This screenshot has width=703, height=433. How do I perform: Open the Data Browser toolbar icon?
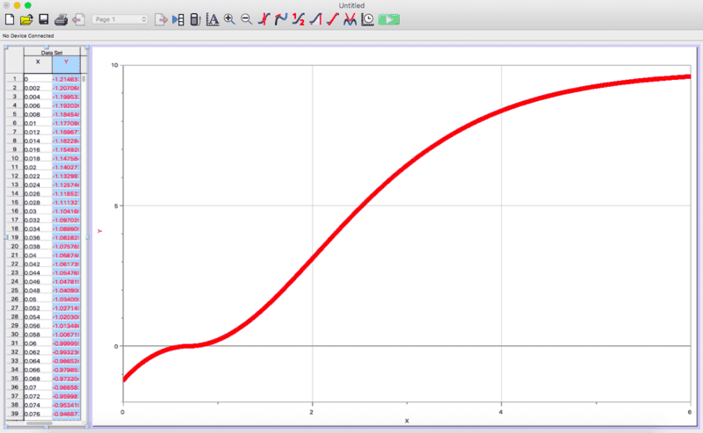pos(178,18)
